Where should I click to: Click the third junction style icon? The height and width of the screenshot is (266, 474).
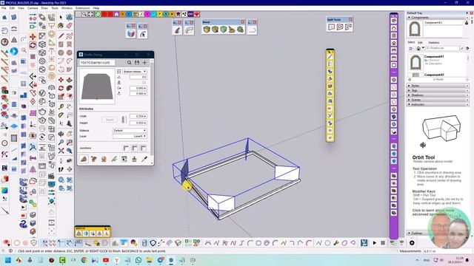(143, 148)
